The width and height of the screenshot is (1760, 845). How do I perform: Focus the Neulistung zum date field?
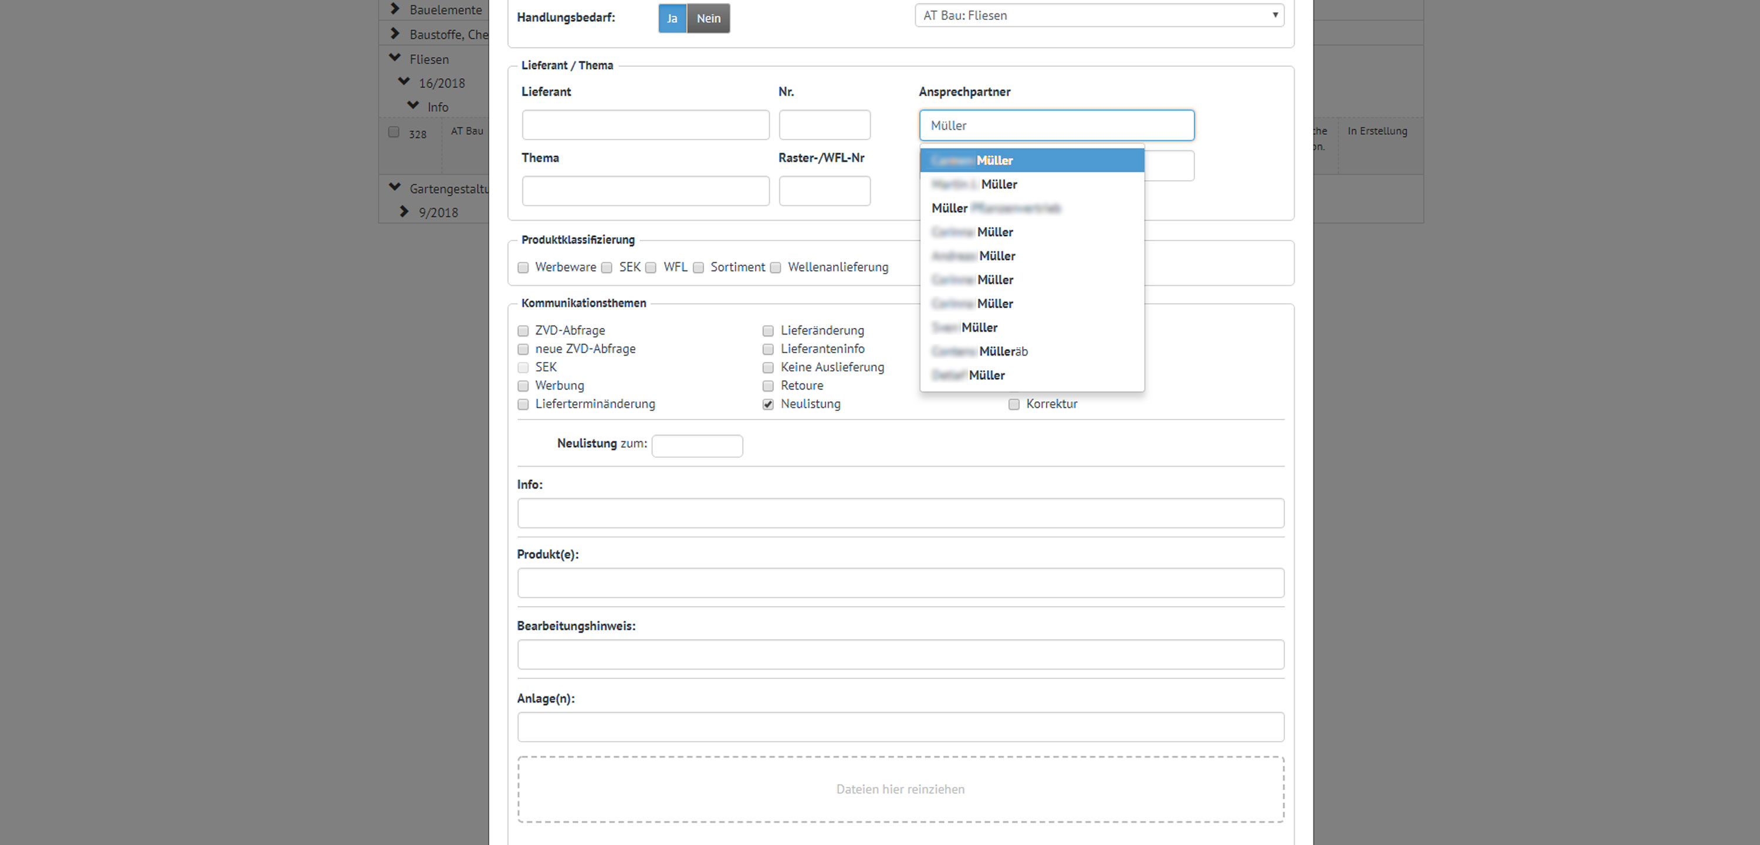697,446
